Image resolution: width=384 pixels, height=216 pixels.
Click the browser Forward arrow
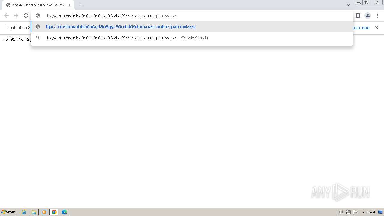pyautogui.click(x=16, y=16)
